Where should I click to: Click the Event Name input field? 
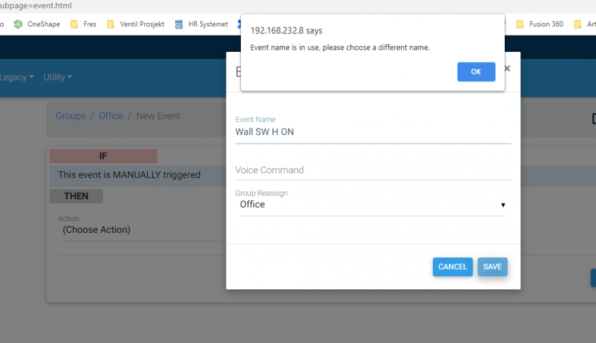coord(372,132)
